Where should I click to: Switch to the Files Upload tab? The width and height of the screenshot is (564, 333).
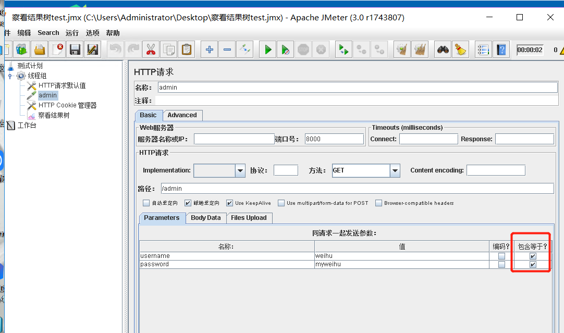pos(249,218)
